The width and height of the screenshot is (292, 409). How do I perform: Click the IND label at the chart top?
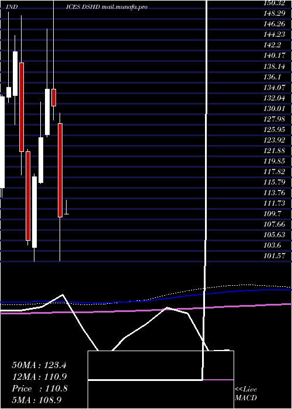12,7
